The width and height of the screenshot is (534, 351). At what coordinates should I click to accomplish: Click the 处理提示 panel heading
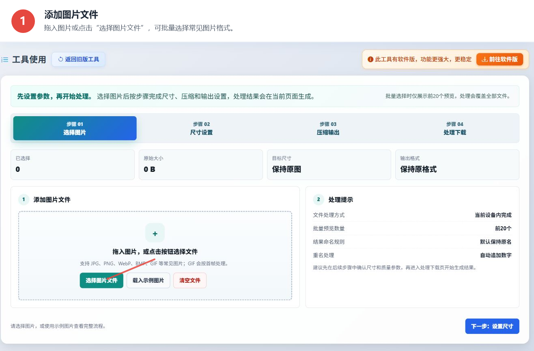340,199
